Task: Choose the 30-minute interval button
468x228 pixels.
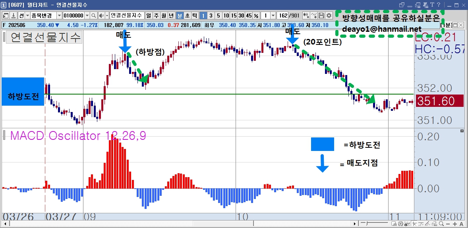Action: click(241, 15)
